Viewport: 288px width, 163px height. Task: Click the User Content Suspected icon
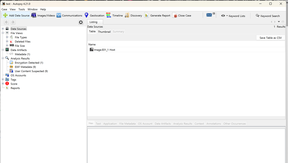coord(11,71)
